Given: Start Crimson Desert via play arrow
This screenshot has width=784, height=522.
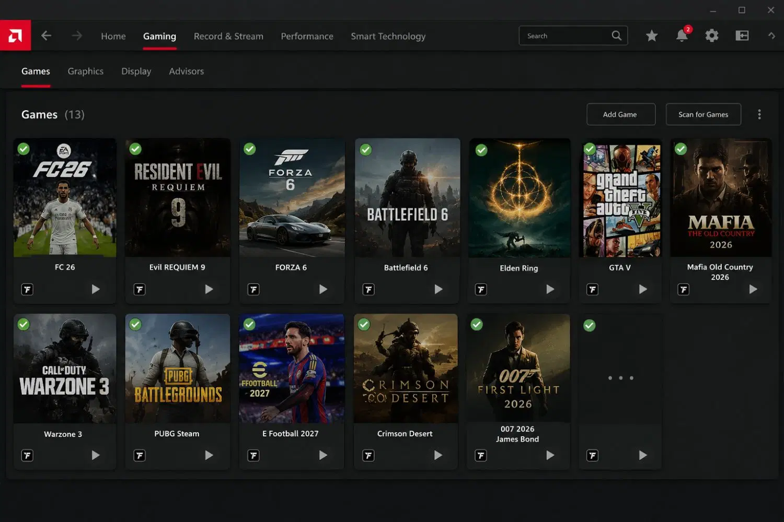Looking at the screenshot, I should click(x=439, y=455).
